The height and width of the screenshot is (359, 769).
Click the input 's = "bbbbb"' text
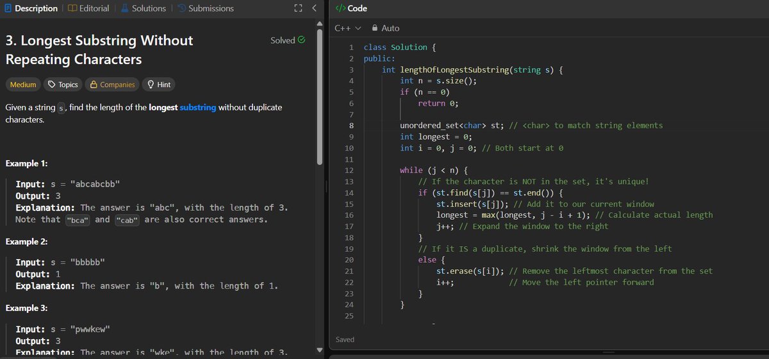pos(78,263)
